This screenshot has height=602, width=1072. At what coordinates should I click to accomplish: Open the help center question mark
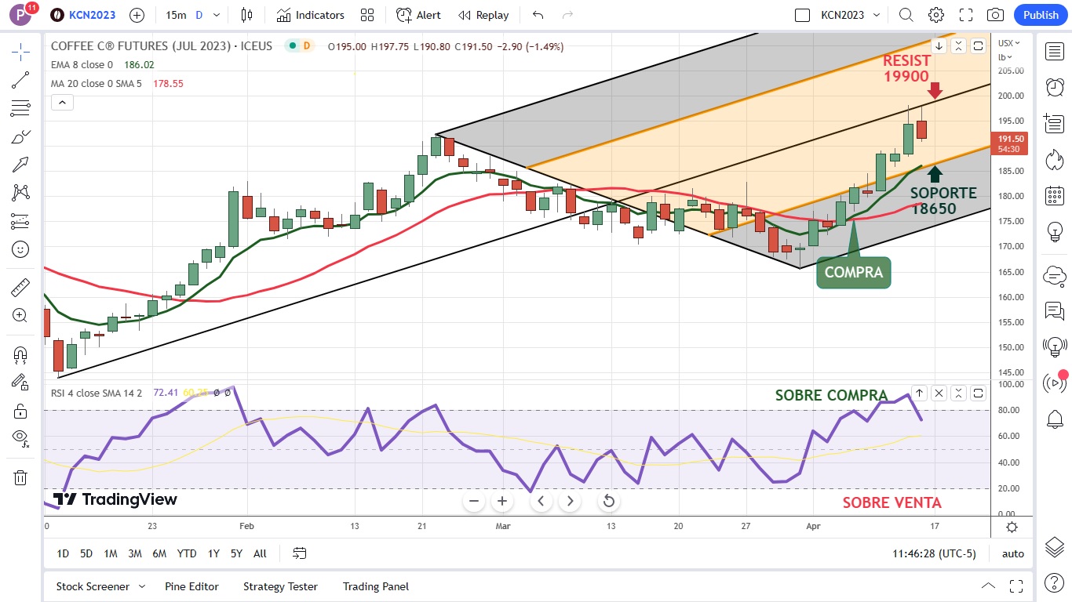[1055, 582]
